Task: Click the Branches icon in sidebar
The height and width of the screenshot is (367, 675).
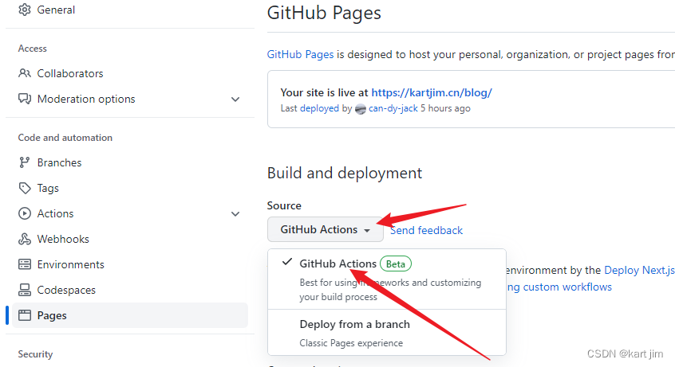Action: click(x=24, y=162)
